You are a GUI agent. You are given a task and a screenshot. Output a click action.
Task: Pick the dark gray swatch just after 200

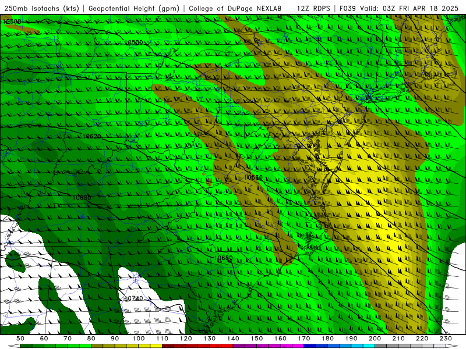point(381,346)
